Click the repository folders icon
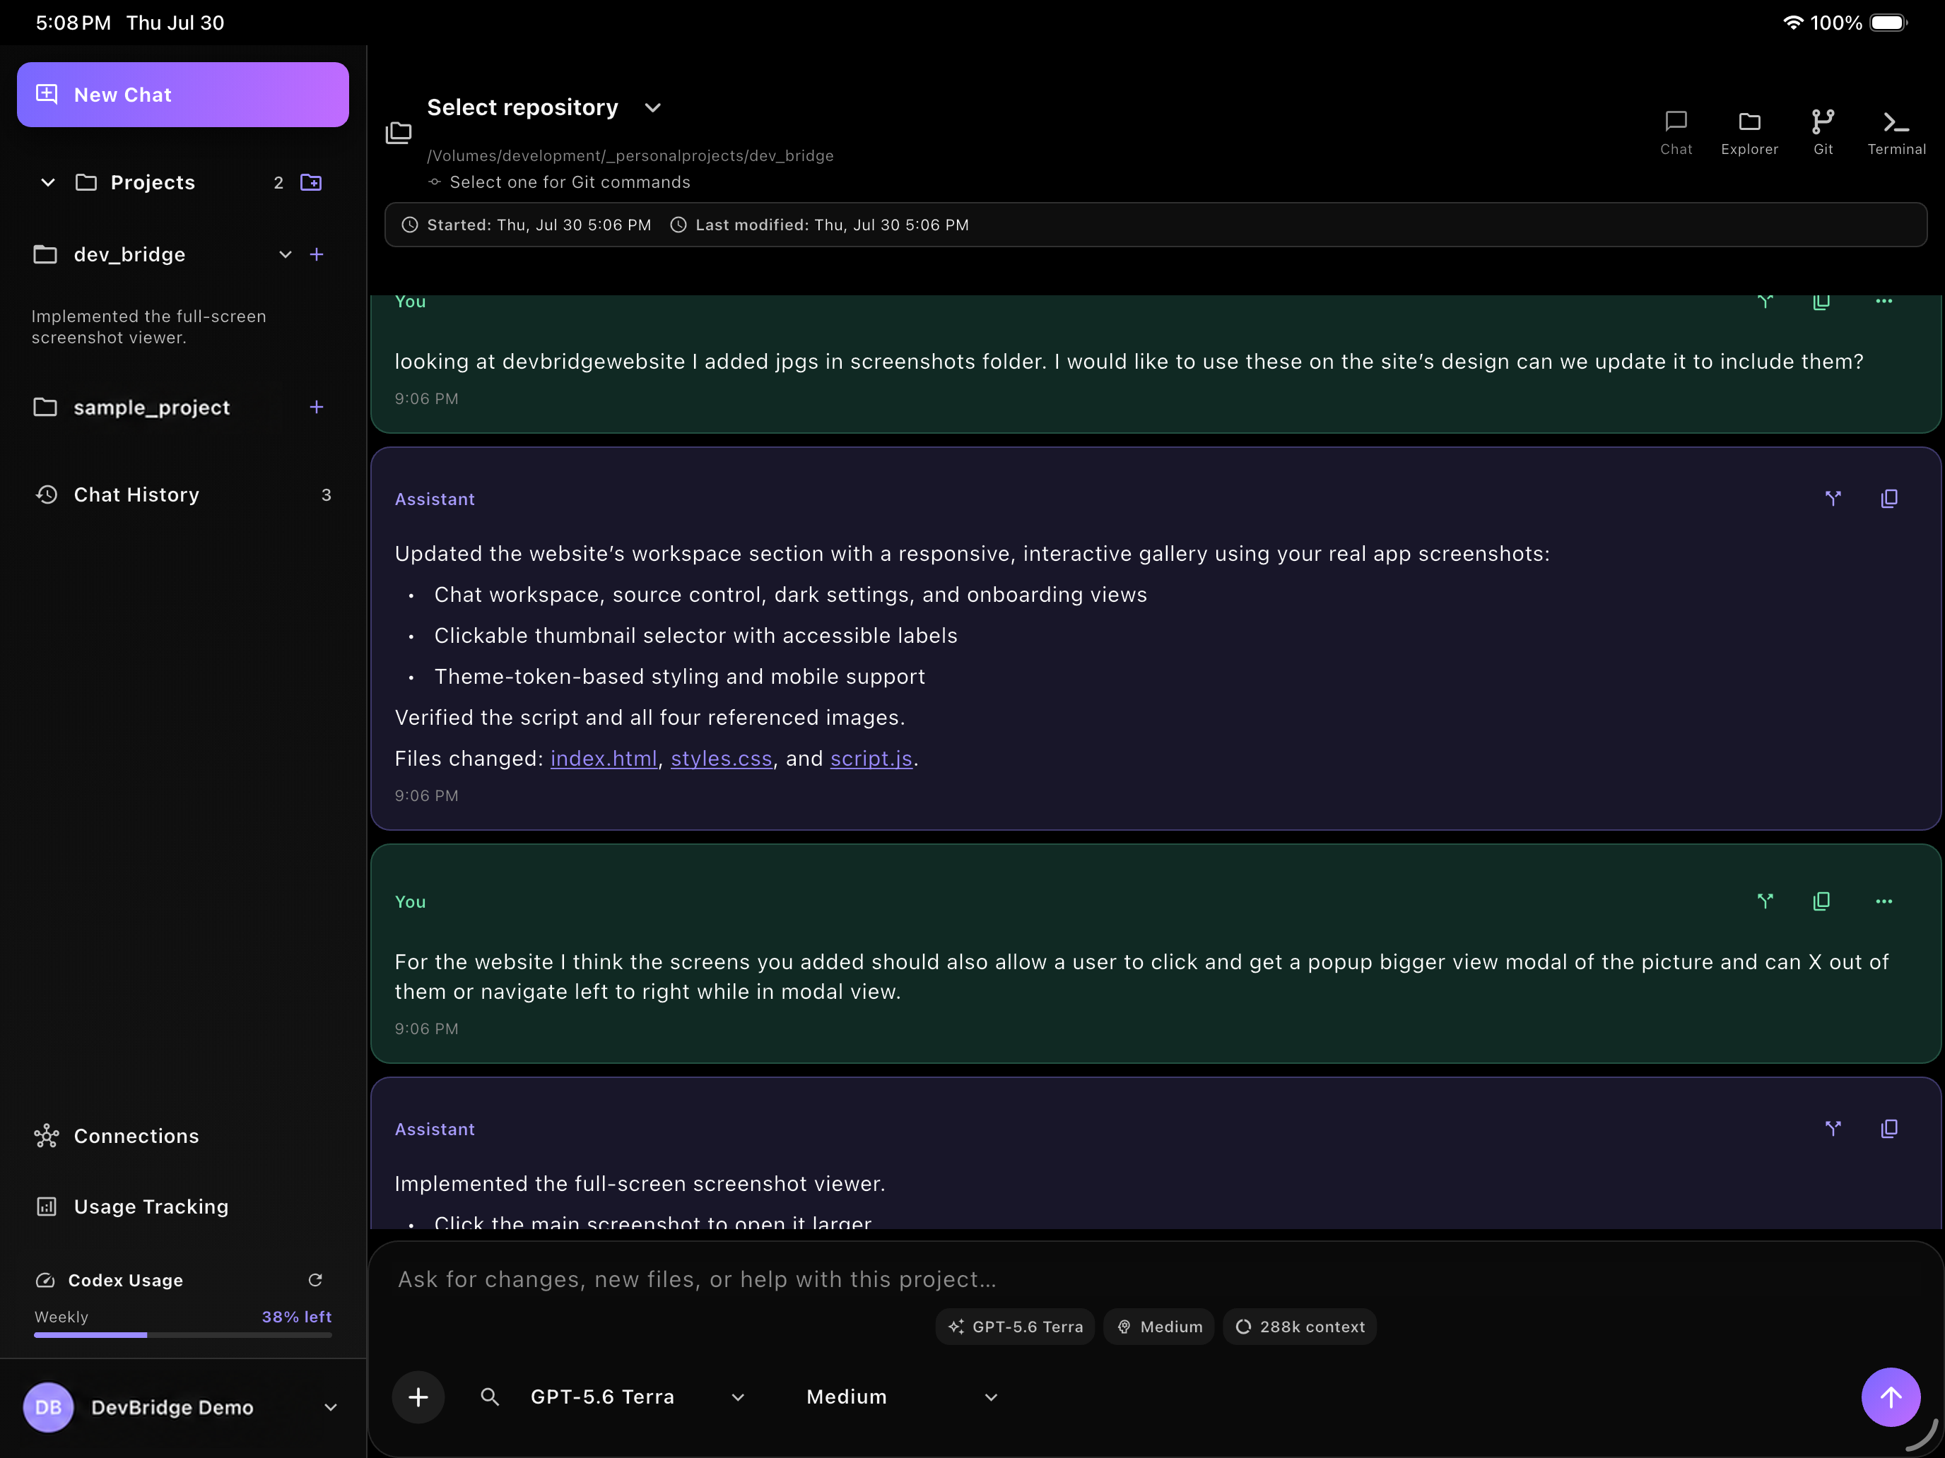This screenshot has width=1945, height=1458. [x=399, y=133]
